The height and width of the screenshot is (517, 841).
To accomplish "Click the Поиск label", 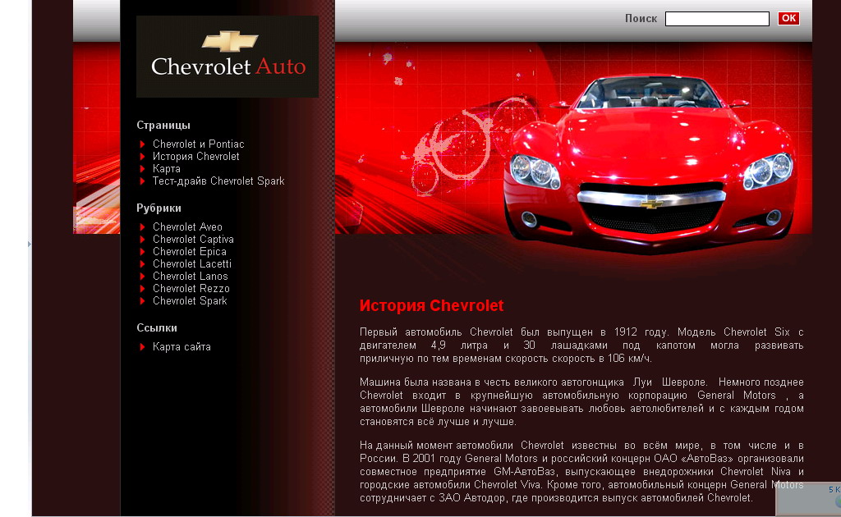I will 641,19.
